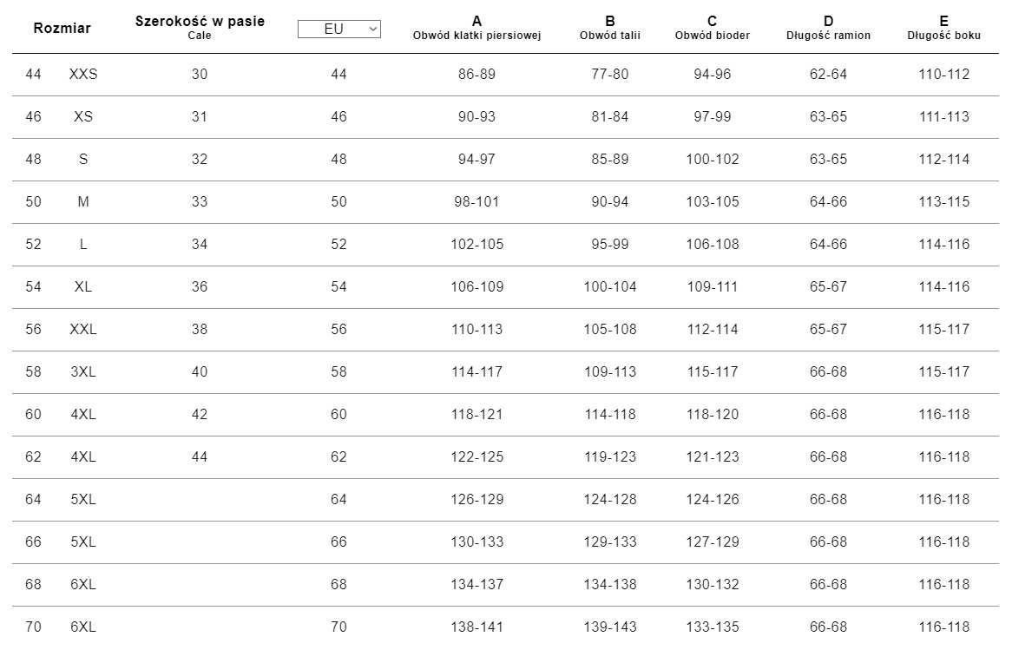Select side length 110-112 value
This screenshot has width=1012, height=663.
click(943, 75)
